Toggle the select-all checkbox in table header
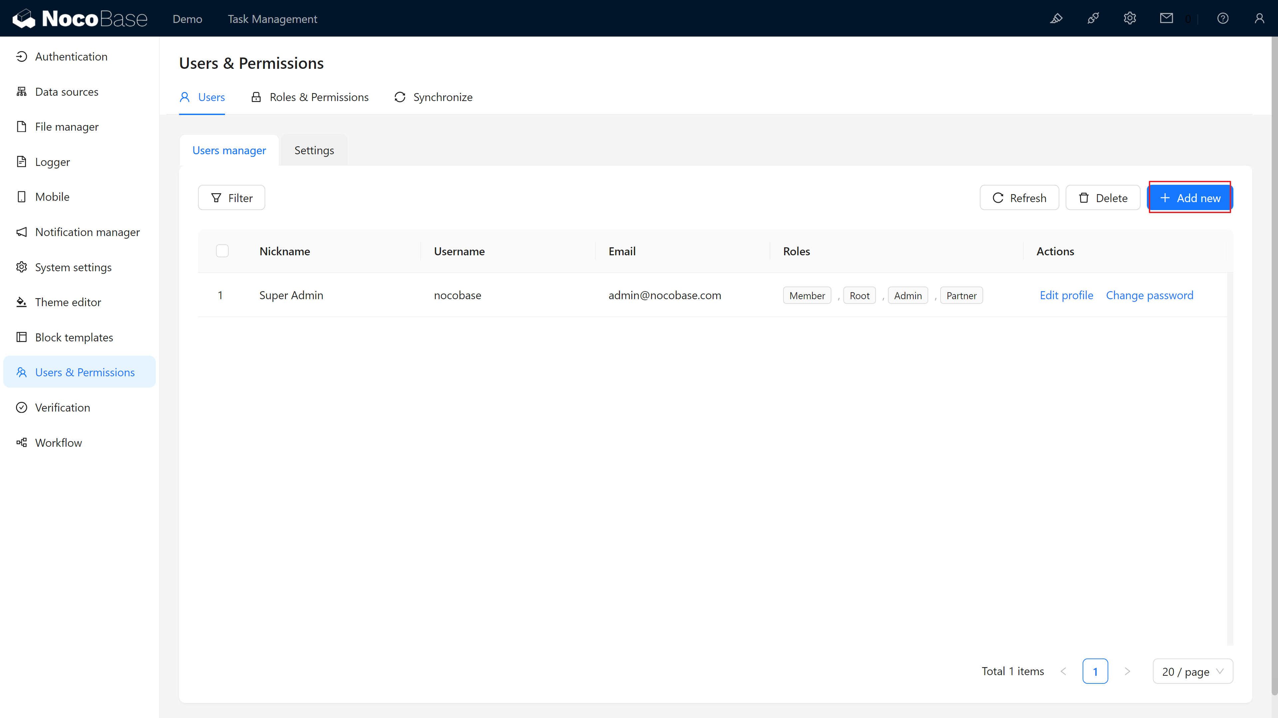Image resolution: width=1278 pixels, height=718 pixels. [222, 251]
